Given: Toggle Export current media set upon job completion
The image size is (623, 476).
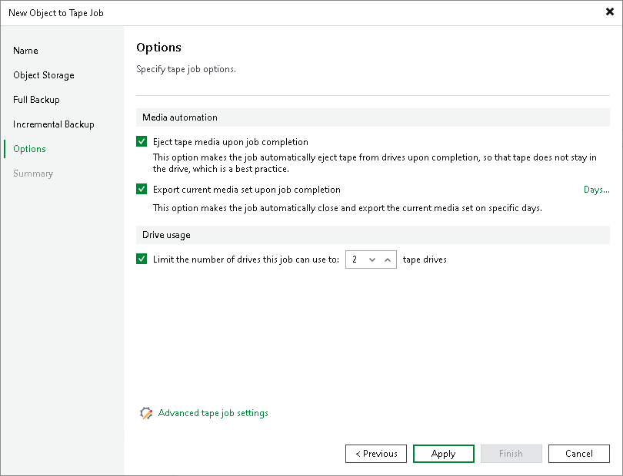Looking at the screenshot, I should coord(142,189).
